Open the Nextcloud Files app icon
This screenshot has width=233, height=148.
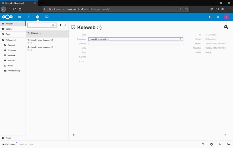[x=19, y=17]
